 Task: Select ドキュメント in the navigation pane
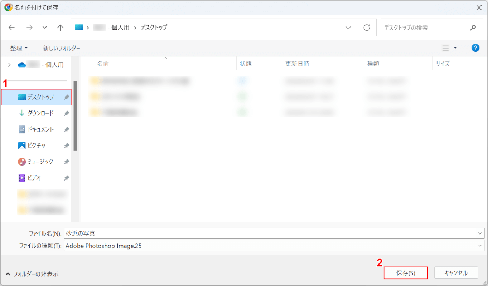[x=36, y=129]
